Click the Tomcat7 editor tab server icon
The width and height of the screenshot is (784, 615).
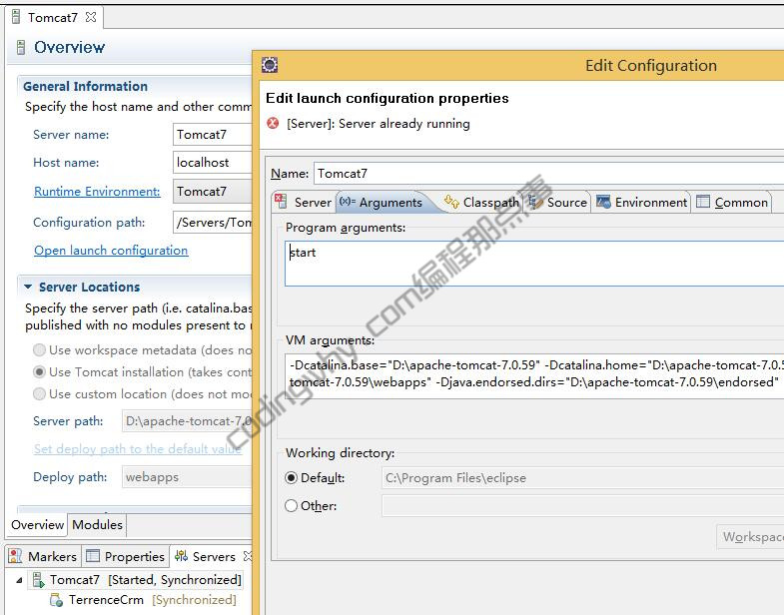click(x=16, y=17)
